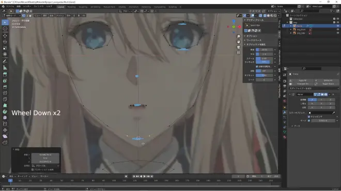Adjust the スケール scale slider

point(264,59)
